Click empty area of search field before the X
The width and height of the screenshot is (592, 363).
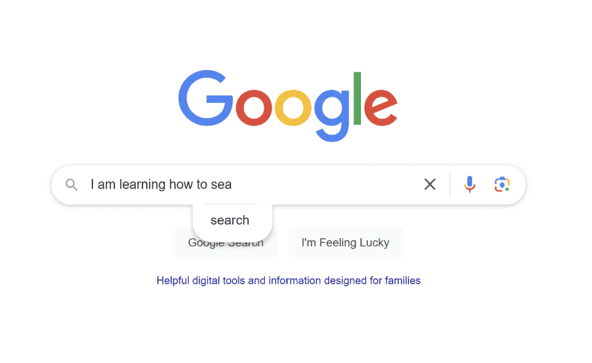point(325,185)
